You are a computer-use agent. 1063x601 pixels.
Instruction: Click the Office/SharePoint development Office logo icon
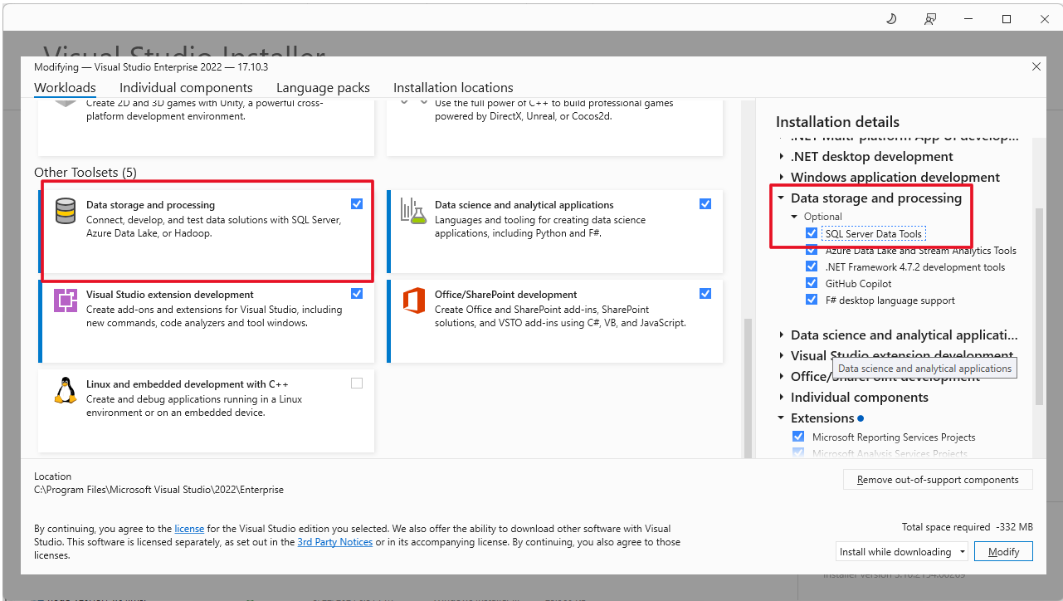(413, 300)
